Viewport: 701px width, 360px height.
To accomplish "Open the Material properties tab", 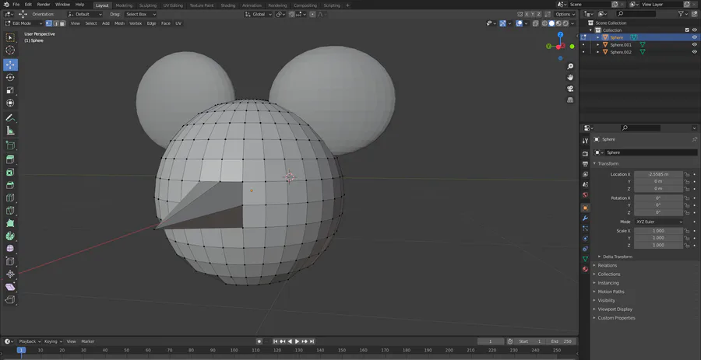I will 585,270.
